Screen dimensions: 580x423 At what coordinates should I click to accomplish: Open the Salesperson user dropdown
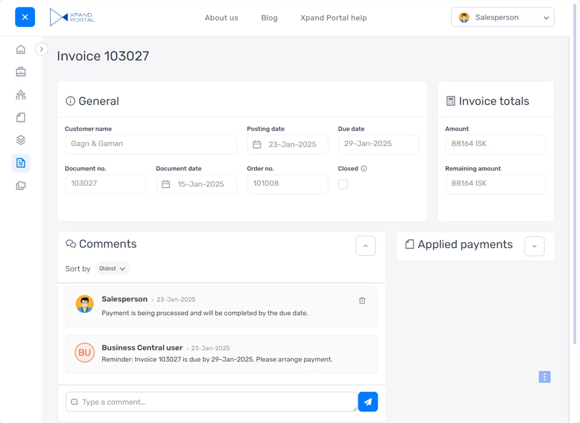coord(503,17)
